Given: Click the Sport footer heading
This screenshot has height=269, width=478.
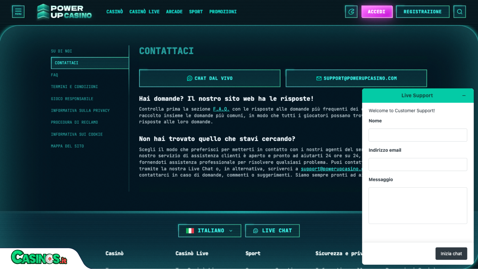Looking at the screenshot, I should (x=253, y=254).
